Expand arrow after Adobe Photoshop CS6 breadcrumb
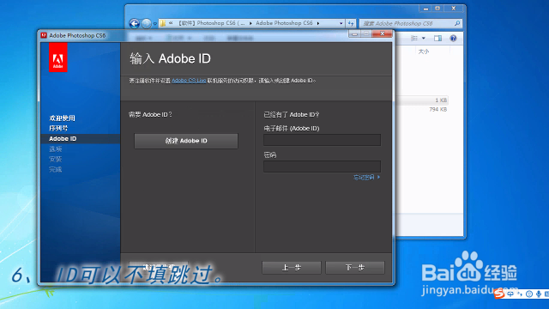 point(318,23)
